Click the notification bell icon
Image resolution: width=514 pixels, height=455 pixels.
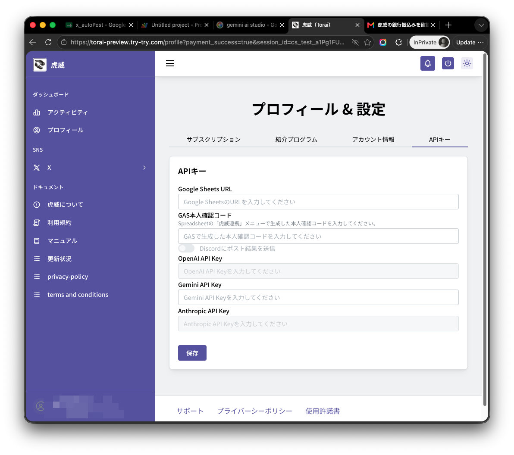click(x=427, y=63)
